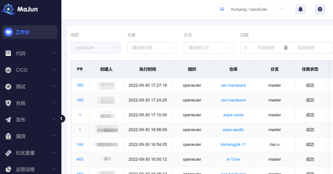Image resolution: width=333 pixels, height=174 pixels.
Task: Click the 执行时间 column header
Action: 148,69
